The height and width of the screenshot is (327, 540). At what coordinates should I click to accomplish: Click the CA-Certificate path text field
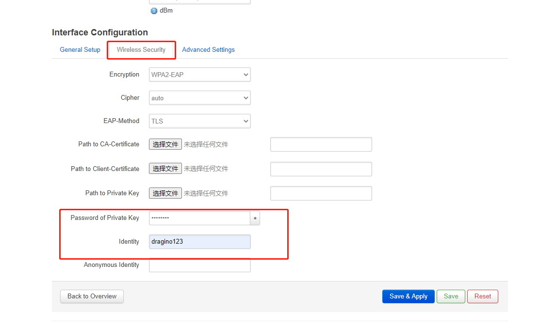[321, 144]
